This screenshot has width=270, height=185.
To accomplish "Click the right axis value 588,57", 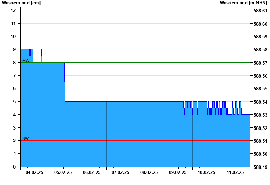I will coord(261,63).
